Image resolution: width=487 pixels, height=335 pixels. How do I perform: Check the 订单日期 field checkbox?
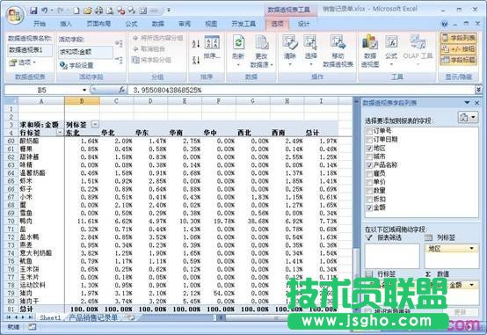pos(369,140)
